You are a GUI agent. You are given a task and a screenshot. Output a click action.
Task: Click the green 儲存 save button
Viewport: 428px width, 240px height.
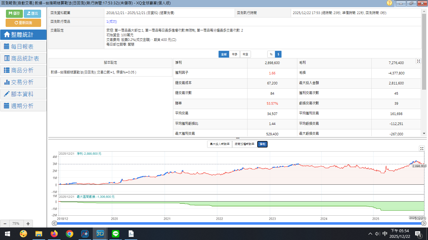tap(14, 13)
